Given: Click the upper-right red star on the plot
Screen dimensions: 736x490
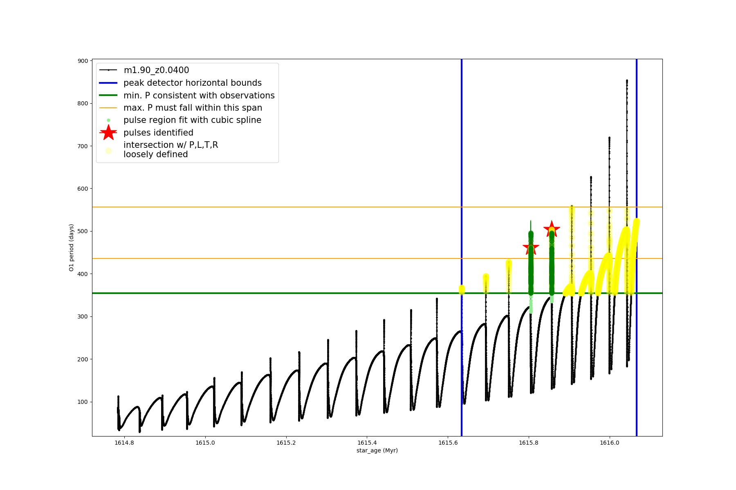Looking at the screenshot, I should (x=552, y=229).
